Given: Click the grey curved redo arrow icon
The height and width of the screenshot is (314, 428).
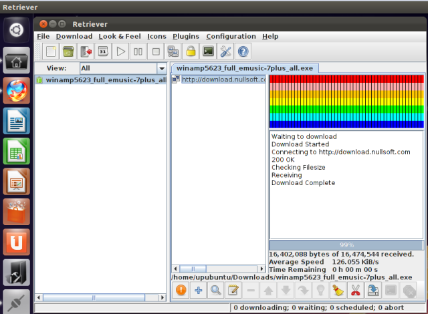Looking at the screenshot, I should pos(303,290).
